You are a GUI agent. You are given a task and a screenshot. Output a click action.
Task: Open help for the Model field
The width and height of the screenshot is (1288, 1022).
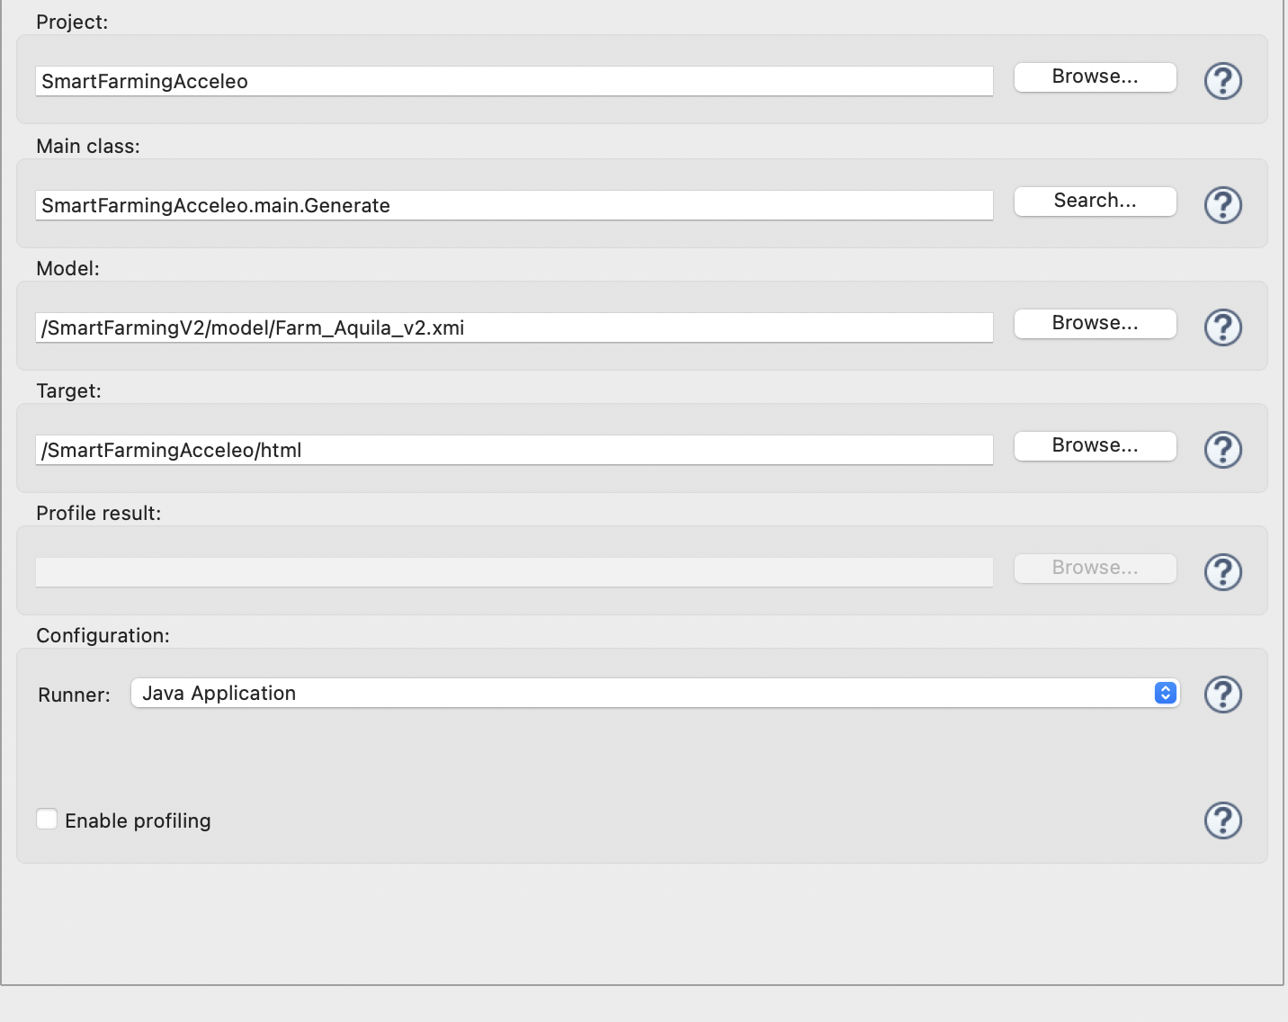tap(1222, 327)
